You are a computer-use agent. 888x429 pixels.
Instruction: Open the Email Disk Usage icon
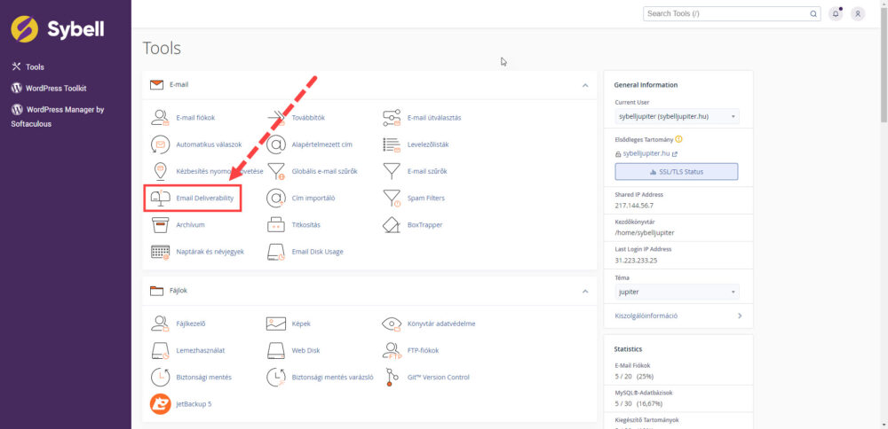(x=276, y=252)
